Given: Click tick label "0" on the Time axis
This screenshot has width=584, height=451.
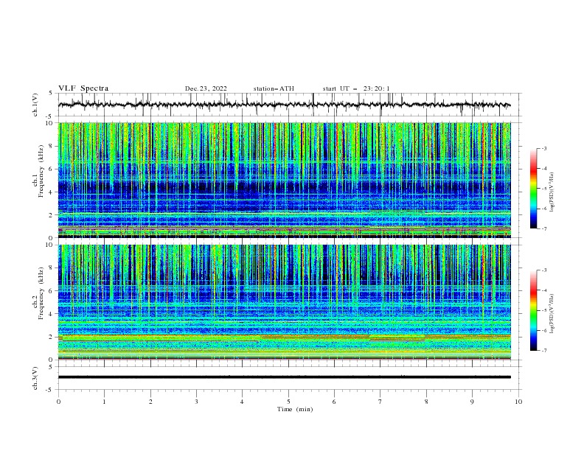Looking at the screenshot, I should (58, 402).
